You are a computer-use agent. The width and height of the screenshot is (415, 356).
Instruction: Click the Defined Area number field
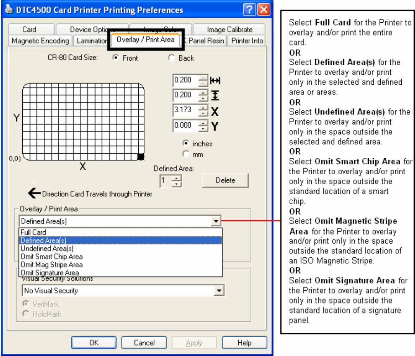coord(166,181)
